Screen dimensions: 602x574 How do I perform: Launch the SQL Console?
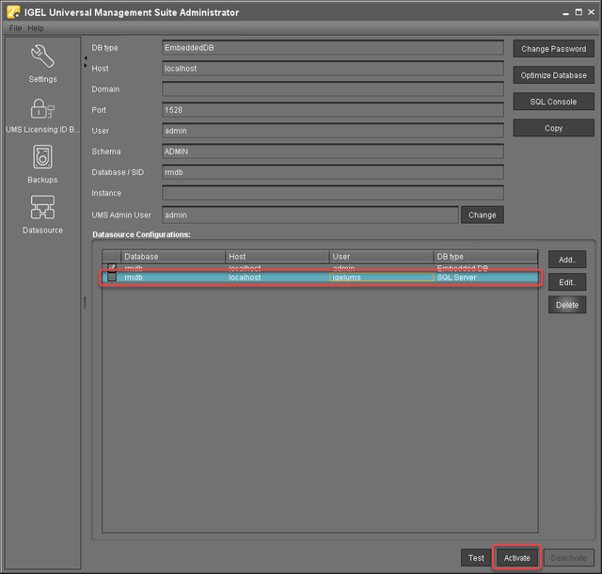[553, 102]
